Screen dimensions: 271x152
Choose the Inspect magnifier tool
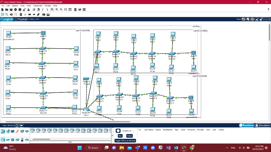[x=7, y=15]
